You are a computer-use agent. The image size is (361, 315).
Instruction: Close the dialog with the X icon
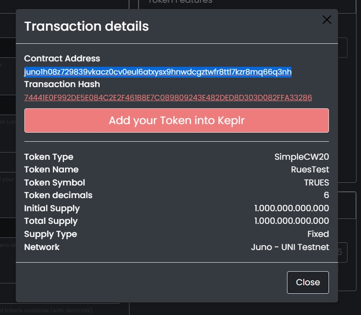click(x=327, y=19)
